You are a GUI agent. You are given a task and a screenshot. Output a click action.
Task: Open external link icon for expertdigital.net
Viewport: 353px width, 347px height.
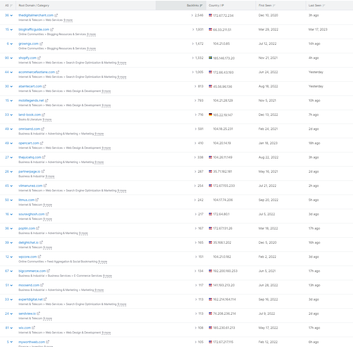[45, 299]
